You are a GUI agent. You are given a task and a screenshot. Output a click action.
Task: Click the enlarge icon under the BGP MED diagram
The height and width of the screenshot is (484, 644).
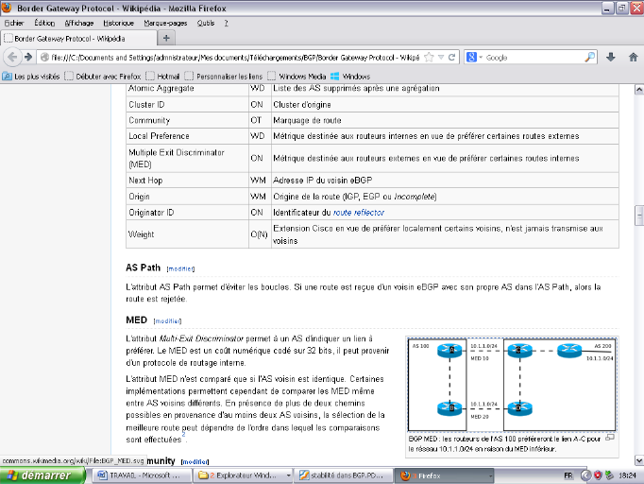click(x=610, y=438)
